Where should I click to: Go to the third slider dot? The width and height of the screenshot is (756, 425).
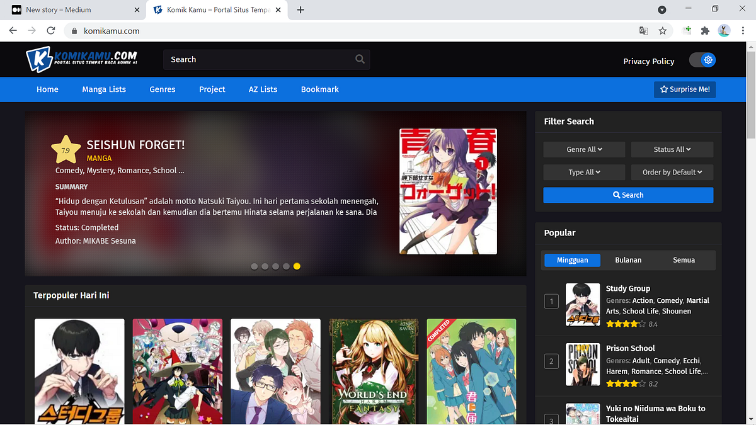[x=275, y=266]
